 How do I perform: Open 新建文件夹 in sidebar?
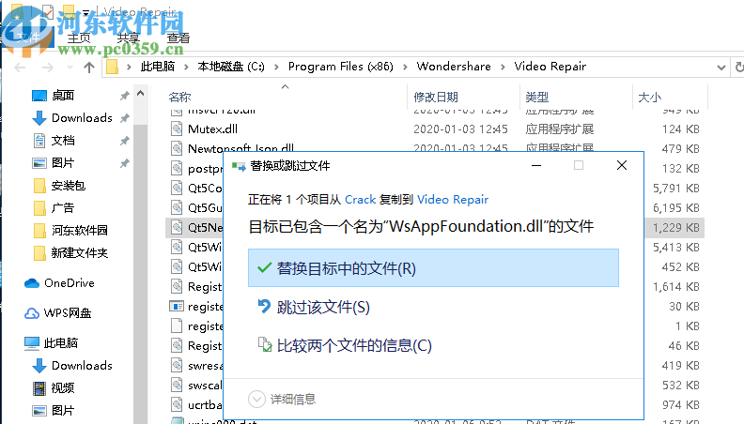pos(79,253)
